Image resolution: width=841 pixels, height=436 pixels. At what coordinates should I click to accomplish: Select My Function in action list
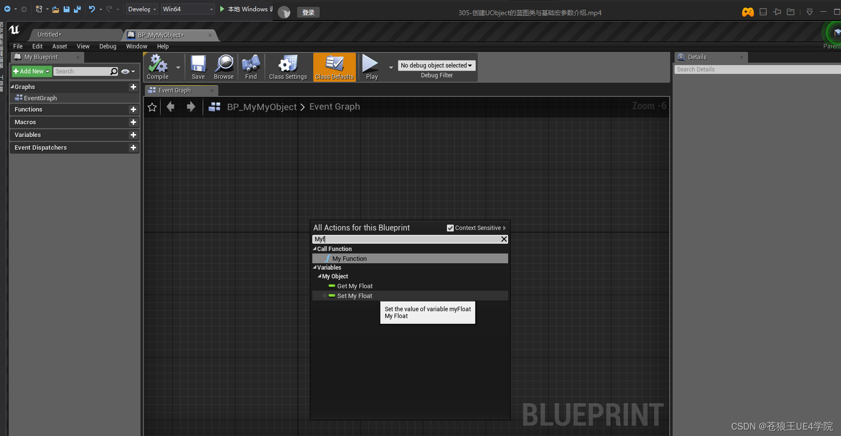pos(410,258)
